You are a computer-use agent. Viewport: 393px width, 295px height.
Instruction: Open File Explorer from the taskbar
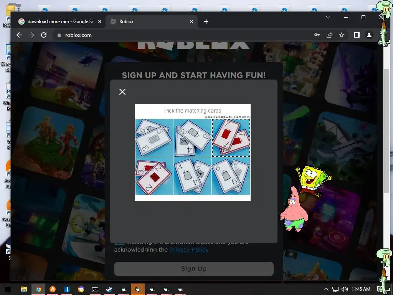coord(24,290)
